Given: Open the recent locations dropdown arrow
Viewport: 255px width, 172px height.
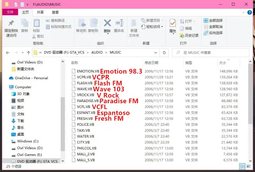Looking at the screenshot, I should tap(23, 53).
